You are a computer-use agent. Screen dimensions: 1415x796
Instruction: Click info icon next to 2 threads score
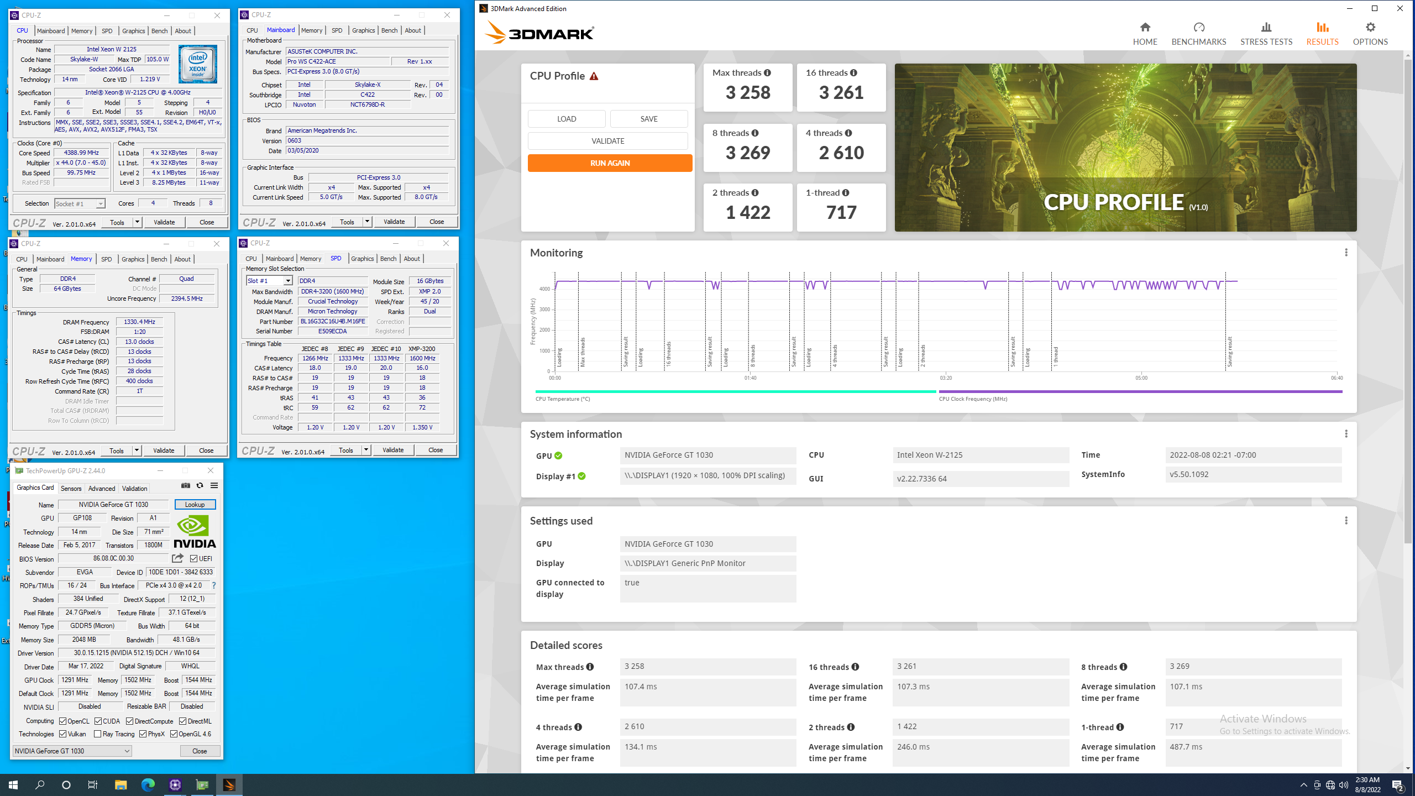click(755, 193)
